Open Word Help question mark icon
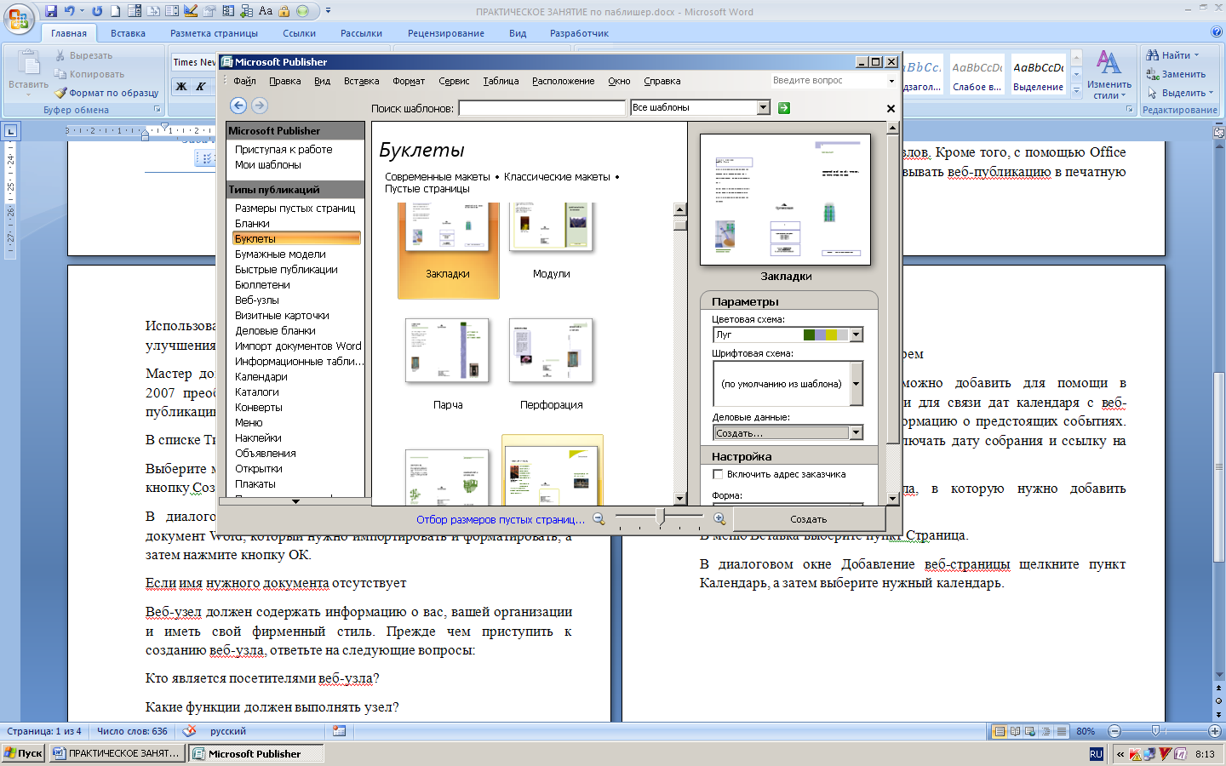 pos(1217,32)
